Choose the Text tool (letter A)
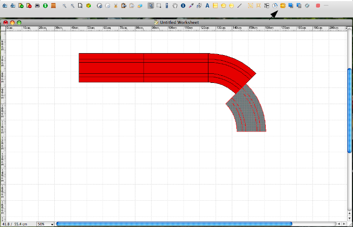353x227 pixels. tap(207, 6)
